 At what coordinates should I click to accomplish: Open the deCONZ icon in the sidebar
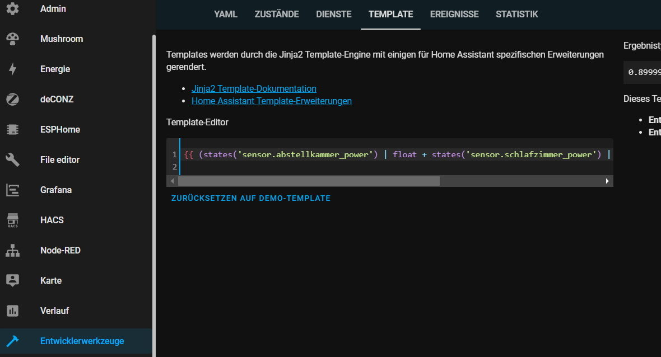13,100
